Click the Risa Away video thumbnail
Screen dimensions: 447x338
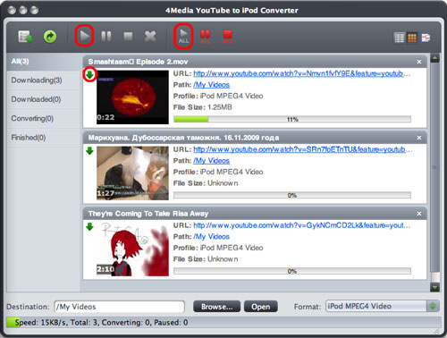132,249
